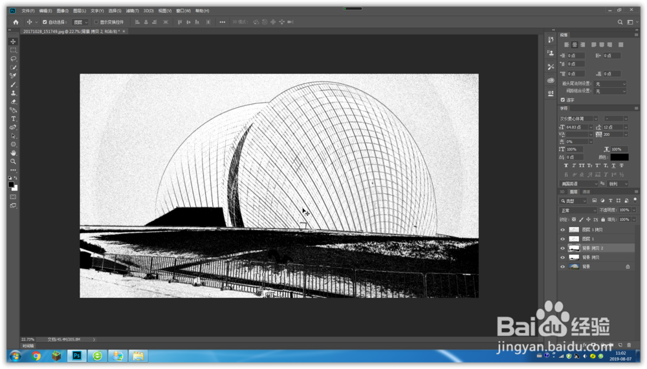Open the opacity 100% dropdown arrow
The width and height of the screenshot is (647, 369).
(x=634, y=210)
